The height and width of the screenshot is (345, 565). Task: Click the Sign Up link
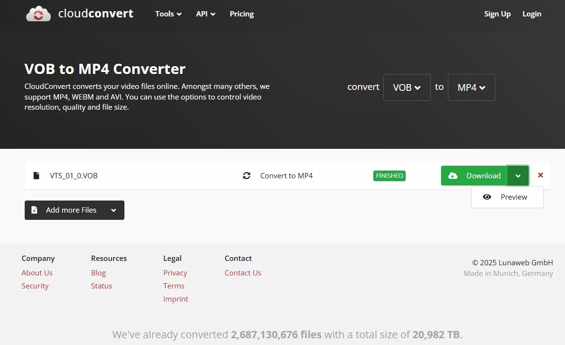(x=497, y=14)
